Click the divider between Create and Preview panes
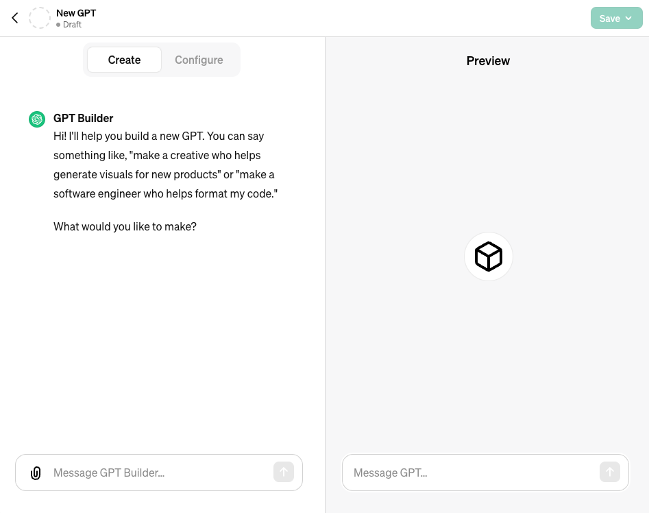The height and width of the screenshot is (513, 649). (x=325, y=274)
